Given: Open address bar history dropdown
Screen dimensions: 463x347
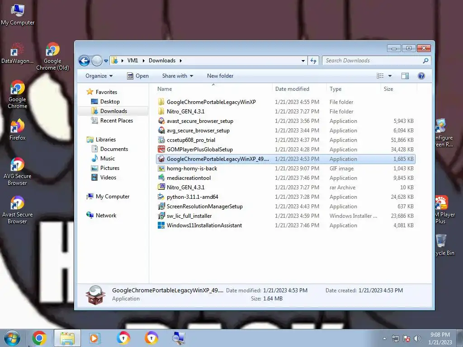Looking at the screenshot, I should pyautogui.click(x=303, y=61).
